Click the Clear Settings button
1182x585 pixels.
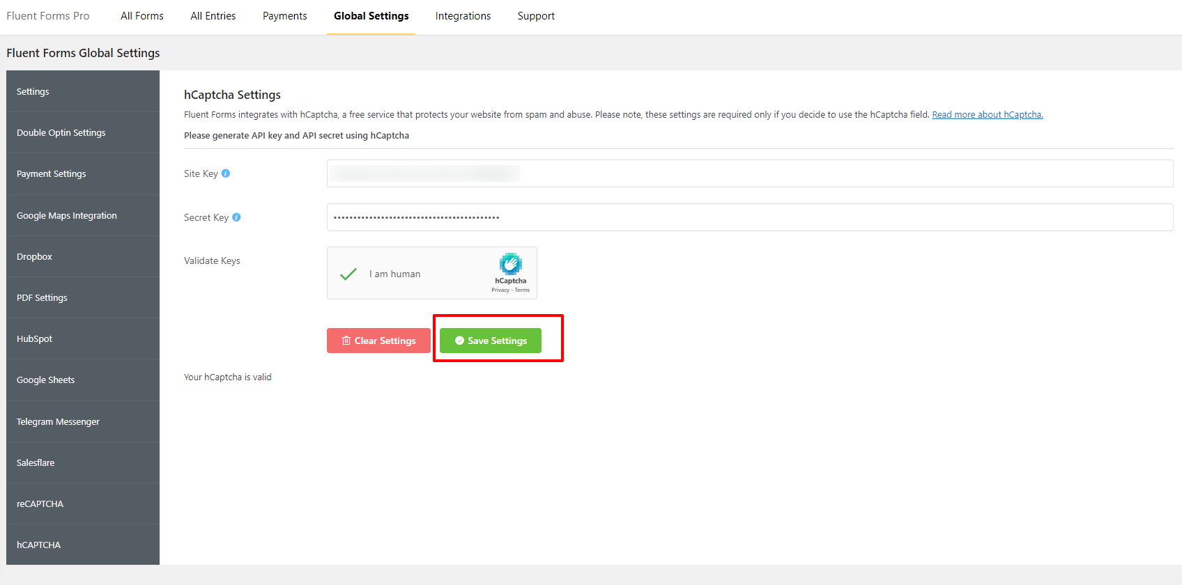coord(378,341)
